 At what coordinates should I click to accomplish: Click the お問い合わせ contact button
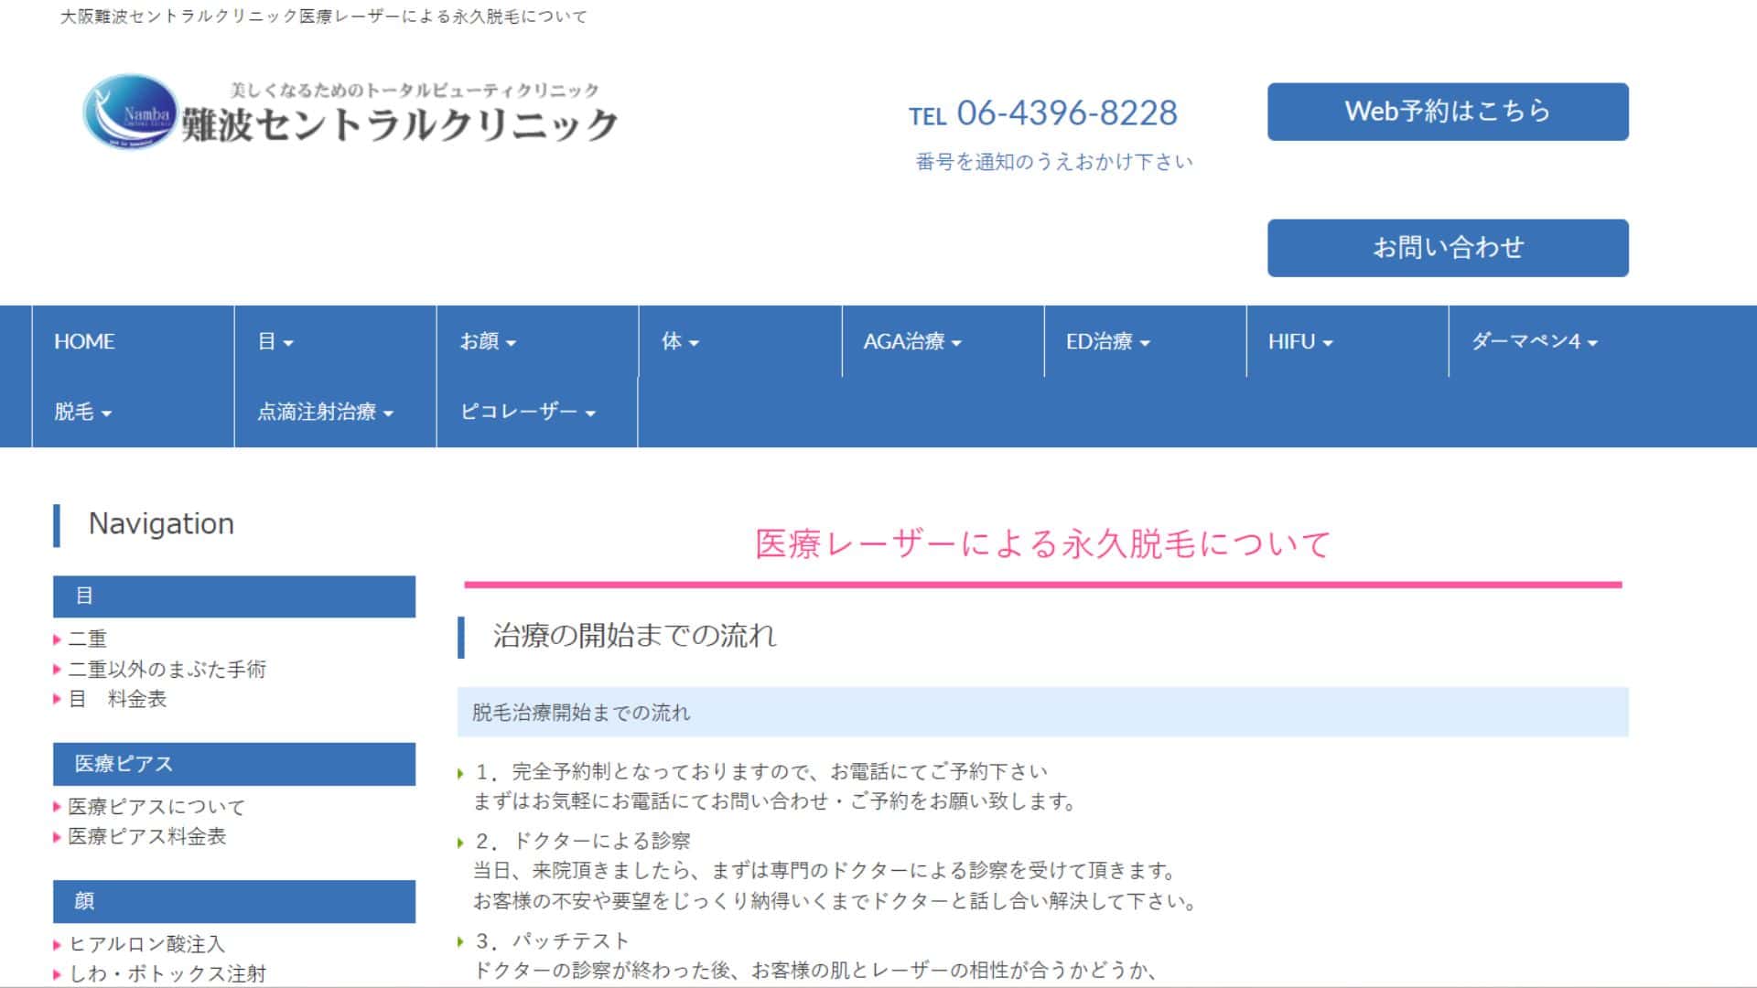[x=1448, y=248]
